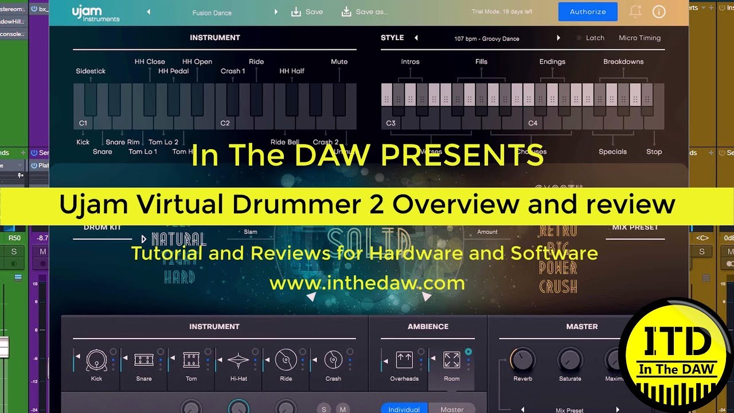Image resolution: width=734 pixels, height=413 pixels.
Task: Click the Reverb knob
Action: pyautogui.click(x=522, y=360)
